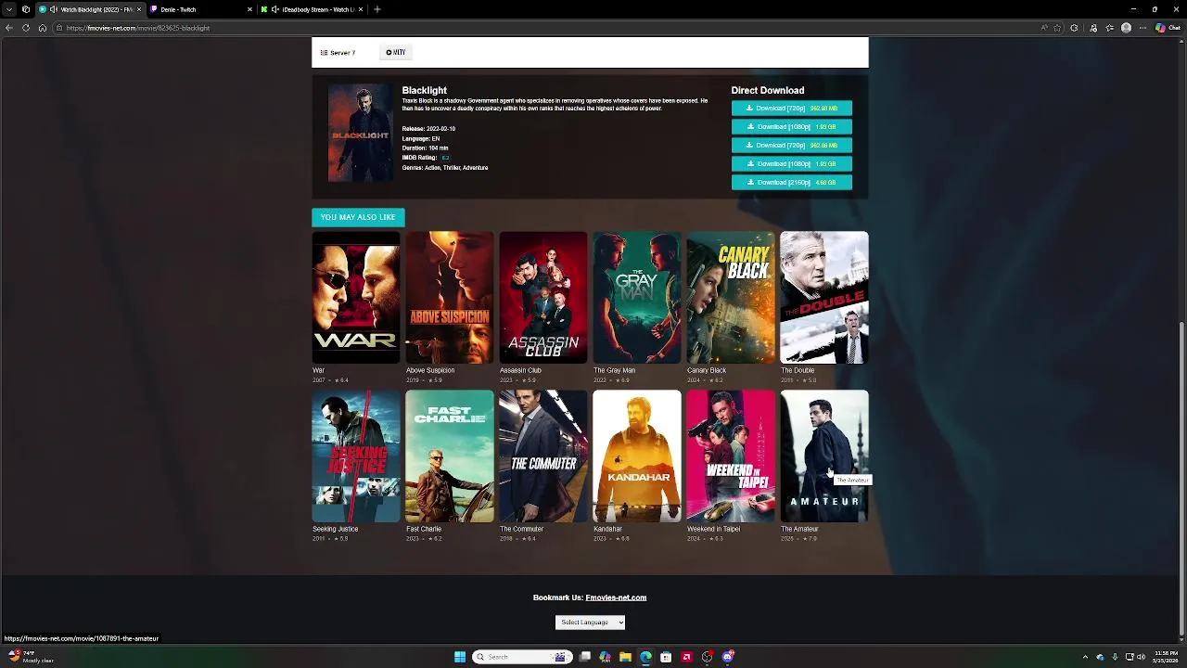Viewport: 1187px width, 668px height.
Task: Open File Explorer from the taskbar
Action: coord(625,657)
